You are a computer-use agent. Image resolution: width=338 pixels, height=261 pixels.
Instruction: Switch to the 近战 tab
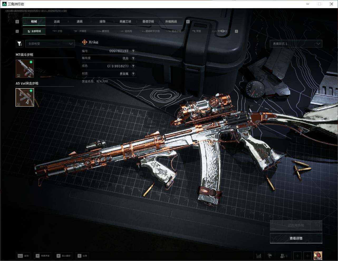click(x=57, y=22)
